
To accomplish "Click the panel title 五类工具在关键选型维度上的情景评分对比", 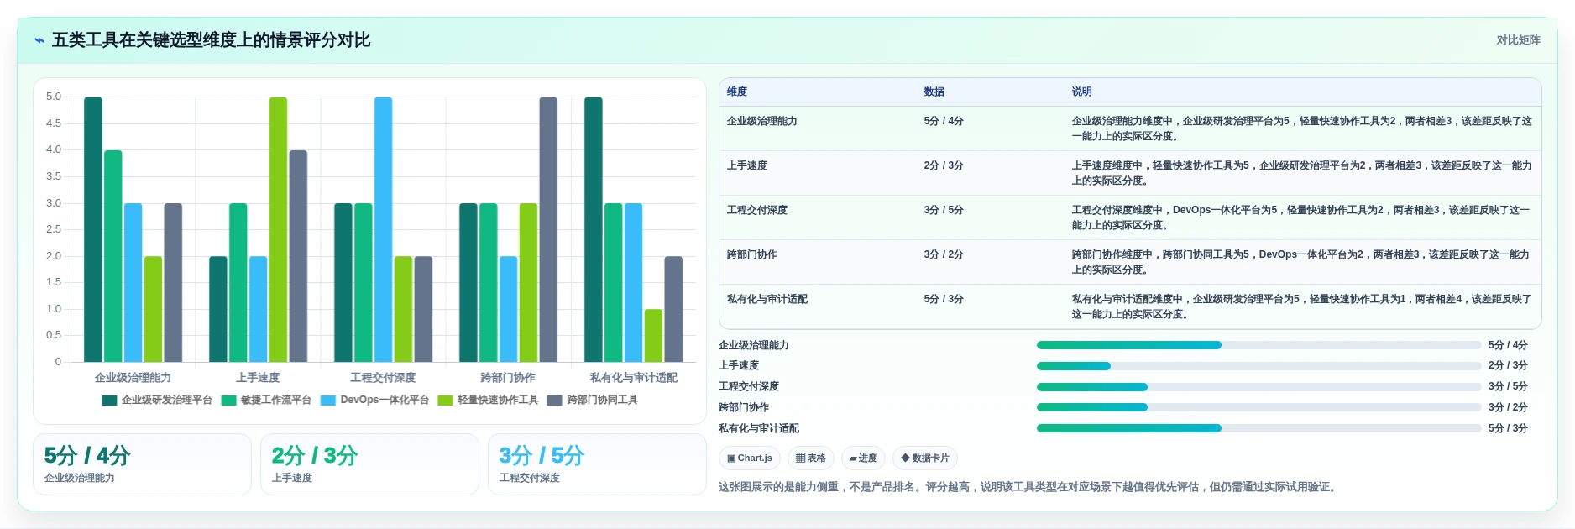I will coord(211,40).
